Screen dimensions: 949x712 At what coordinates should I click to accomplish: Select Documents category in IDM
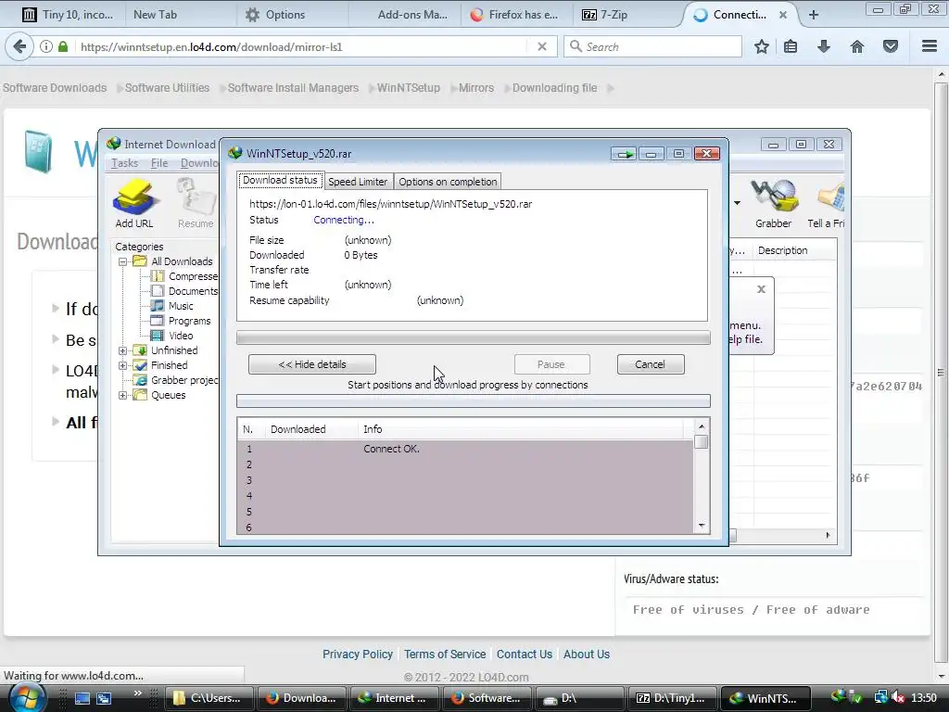coord(184,291)
